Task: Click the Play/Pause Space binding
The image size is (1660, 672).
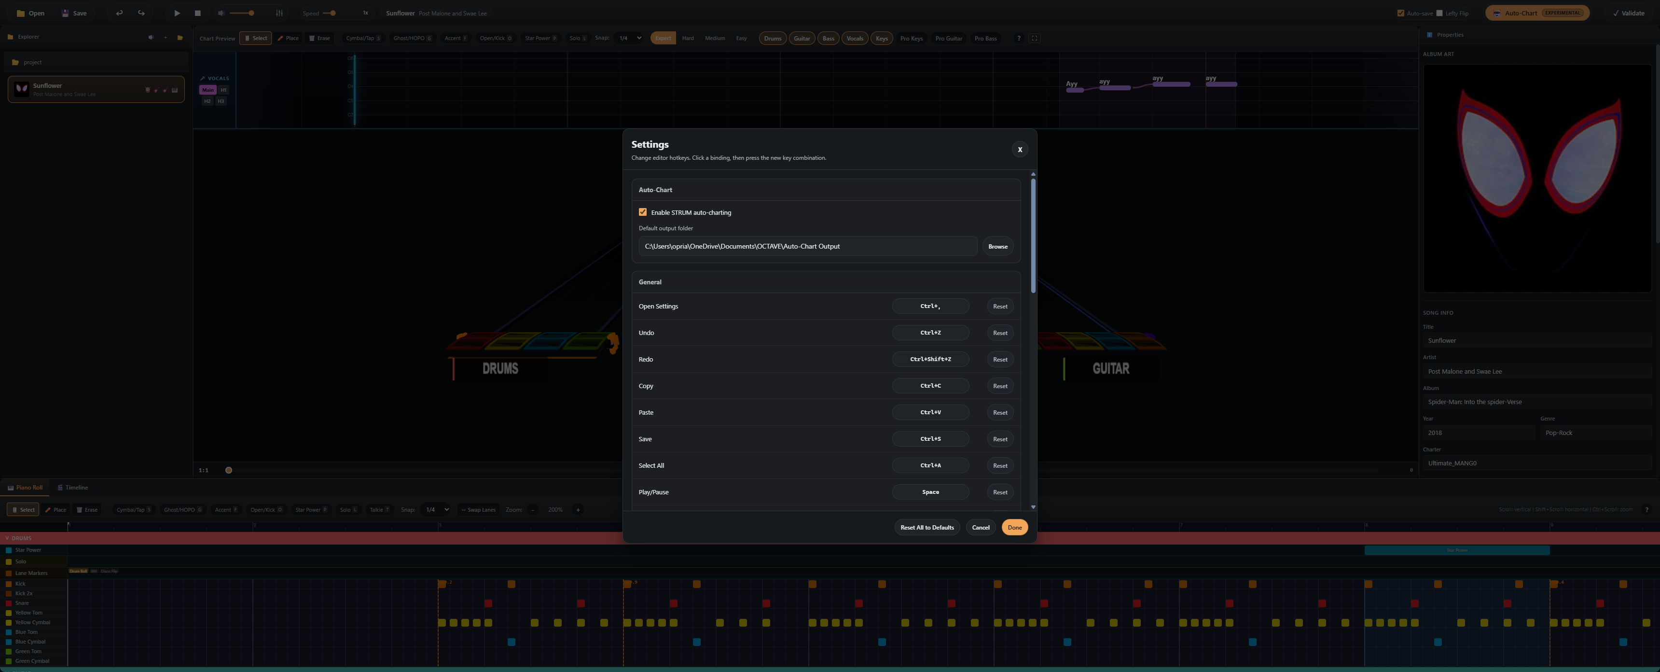Action: click(x=930, y=492)
